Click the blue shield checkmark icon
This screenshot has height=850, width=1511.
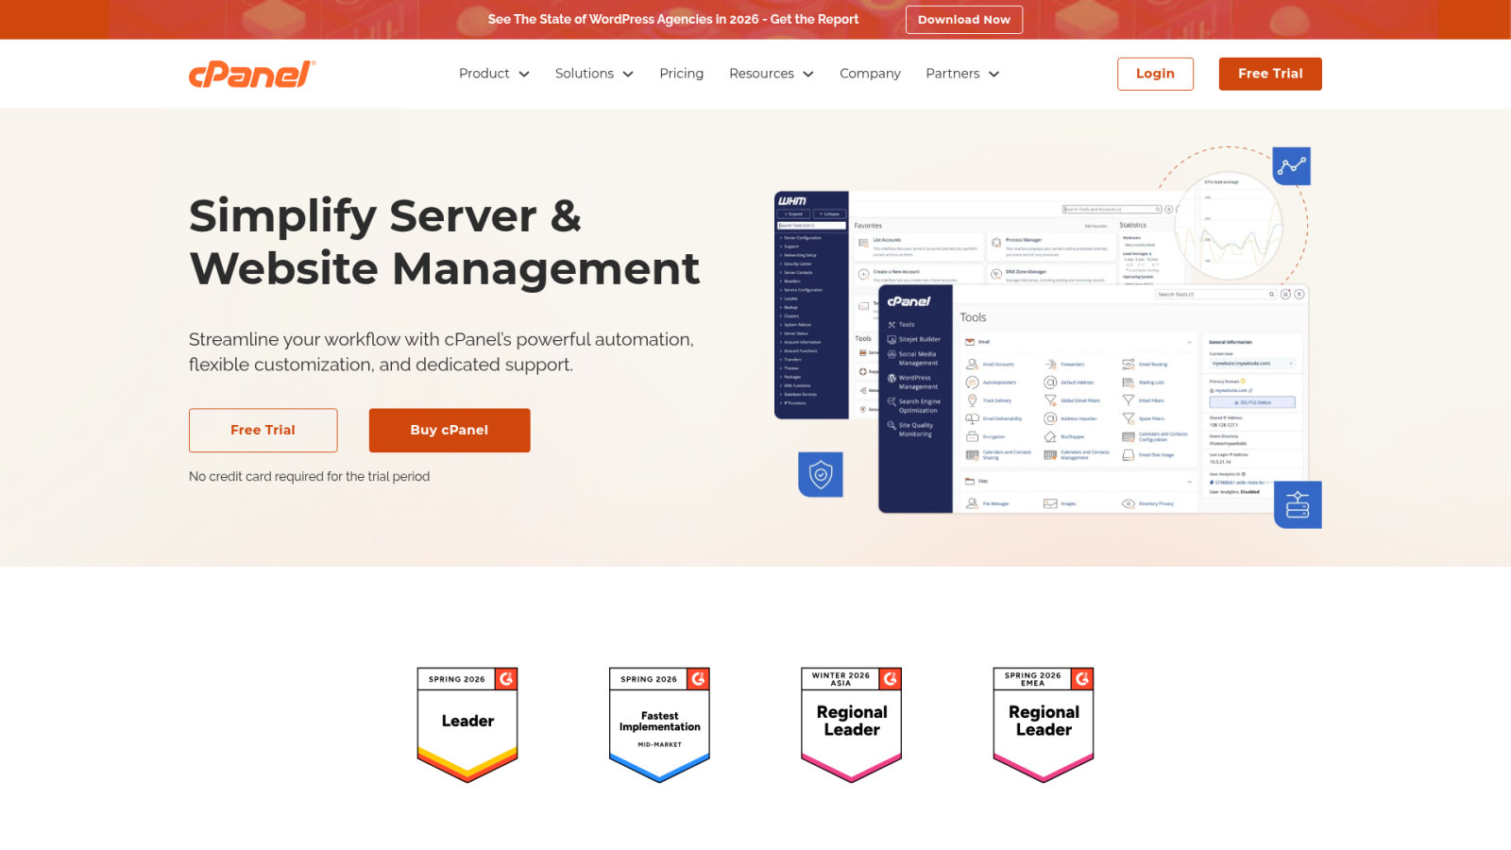tap(821, 474)
